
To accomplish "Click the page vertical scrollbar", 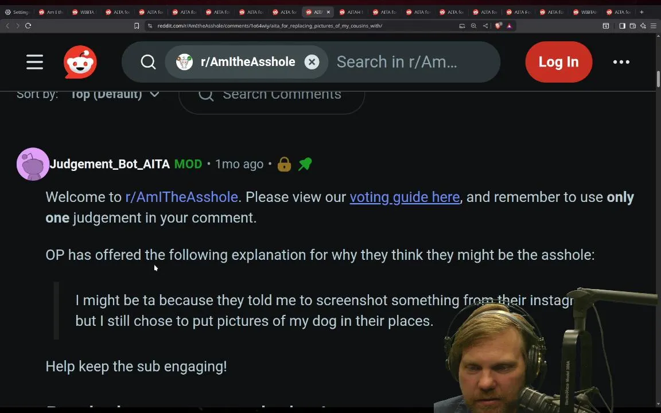I will pos(658,80).
